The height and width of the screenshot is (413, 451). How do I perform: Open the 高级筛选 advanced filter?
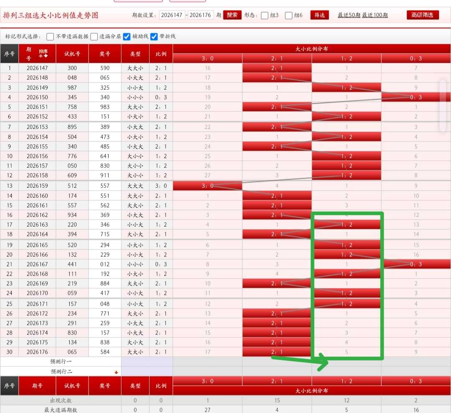coord(423,15)
